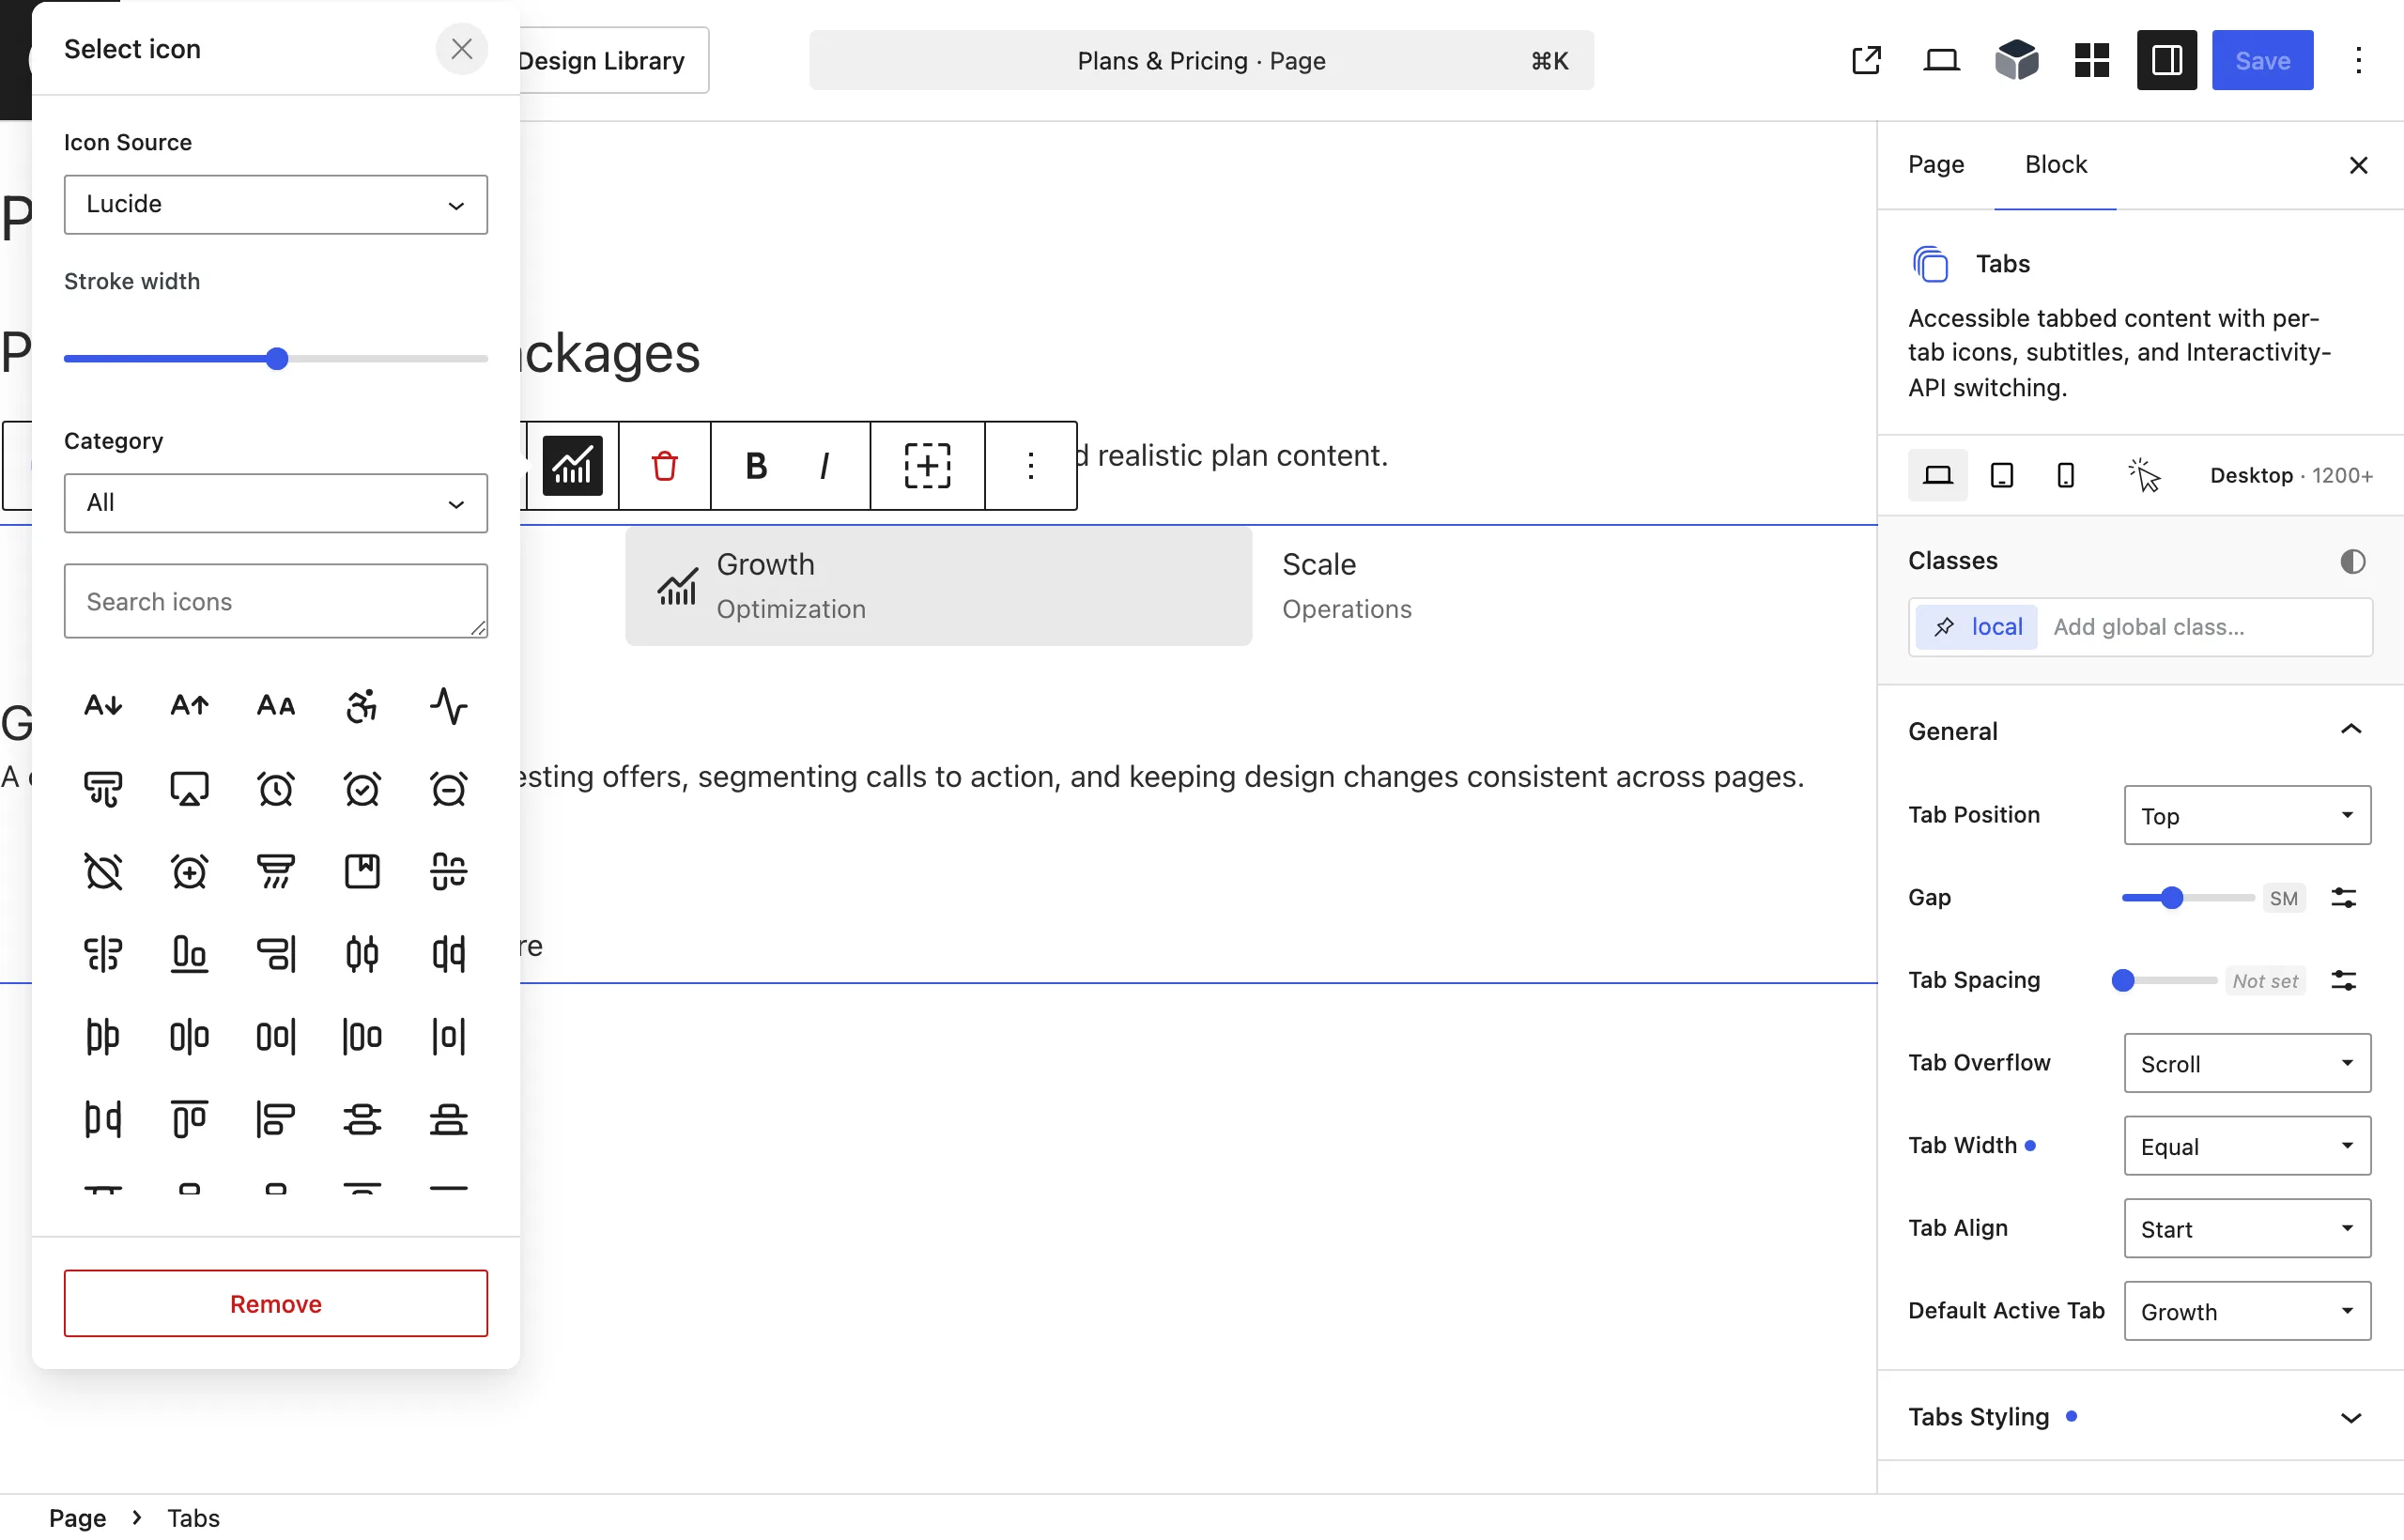Switch to mobile breakpoint preview

(x=2065, y=475)
